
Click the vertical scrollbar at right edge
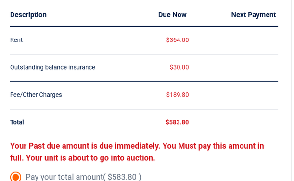293,90
